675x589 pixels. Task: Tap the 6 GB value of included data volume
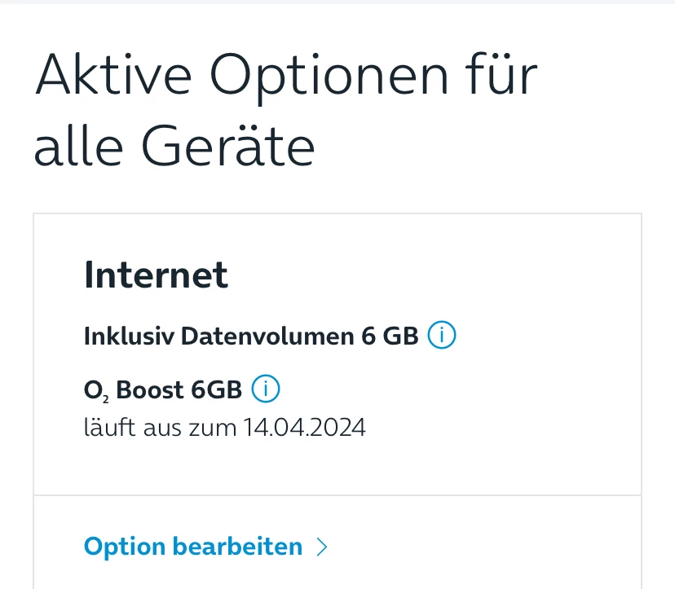[390, 336]
